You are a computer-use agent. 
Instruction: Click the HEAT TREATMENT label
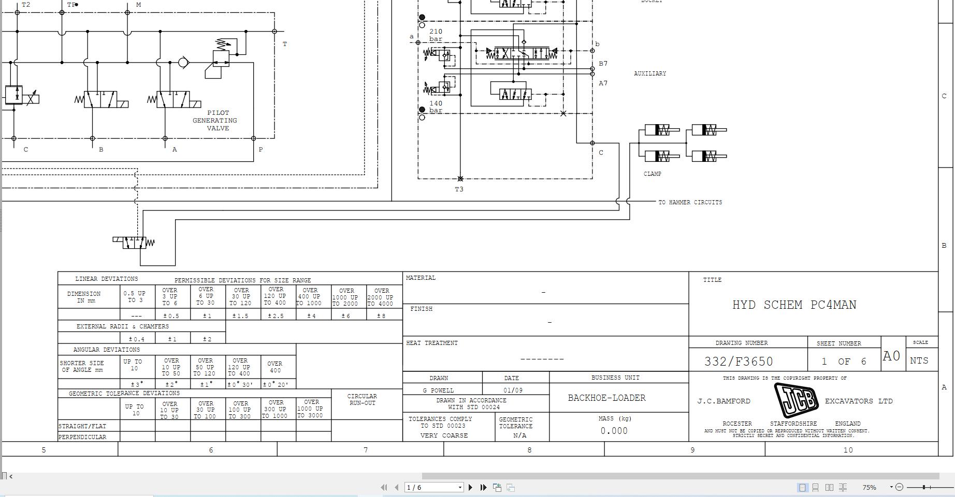tap(432, 343)
